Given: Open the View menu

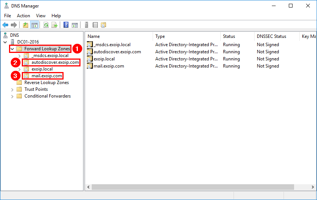Looking at the screenshot, I should click(41, 16).
